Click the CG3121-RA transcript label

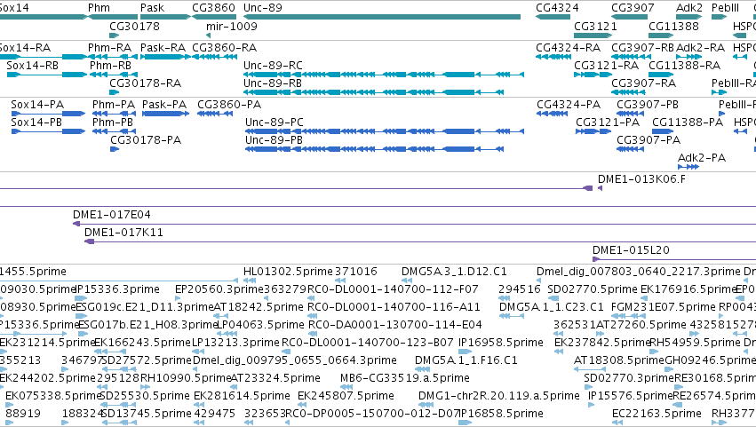click(x=606, y=66)
